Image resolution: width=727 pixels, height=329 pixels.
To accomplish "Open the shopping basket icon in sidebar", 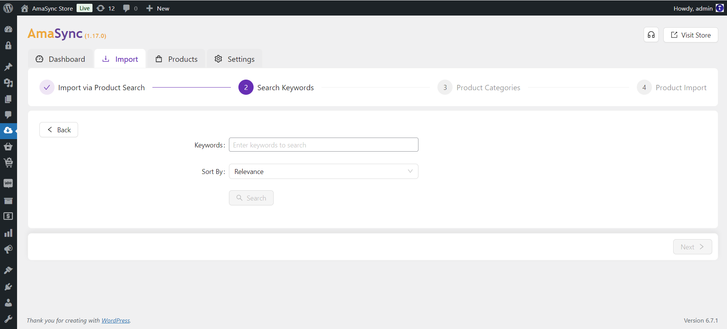I will coord(8,146).
